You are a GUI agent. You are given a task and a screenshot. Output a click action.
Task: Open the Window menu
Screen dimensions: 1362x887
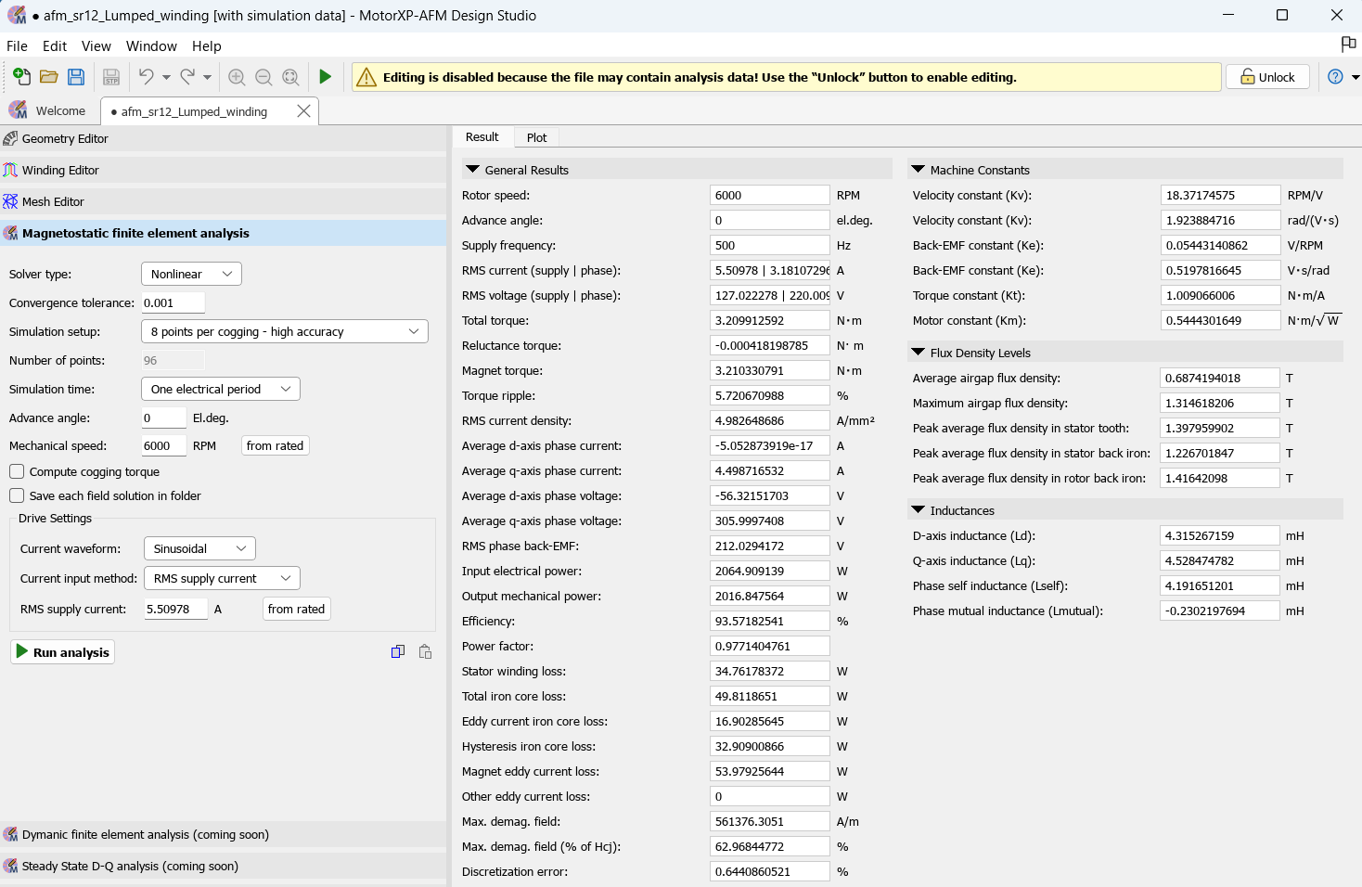(x=151, y=46)
